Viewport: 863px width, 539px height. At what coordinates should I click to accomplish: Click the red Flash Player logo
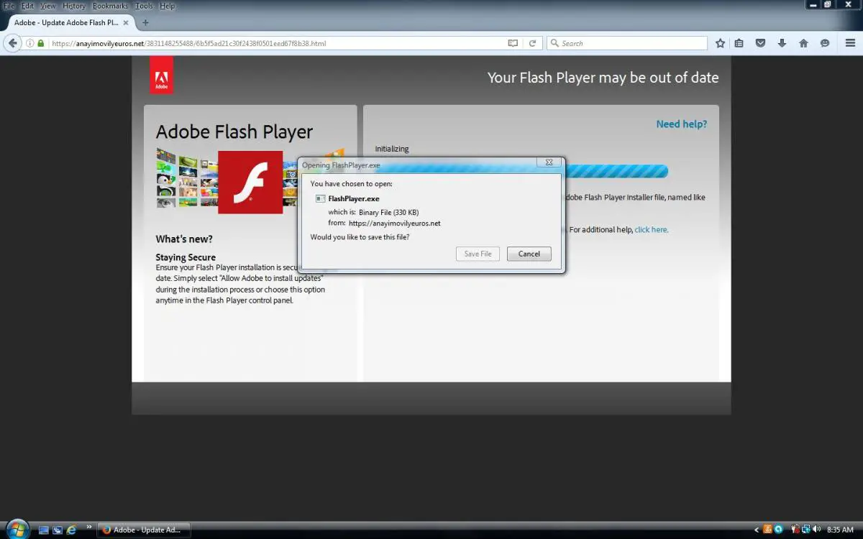click(250, 182)
